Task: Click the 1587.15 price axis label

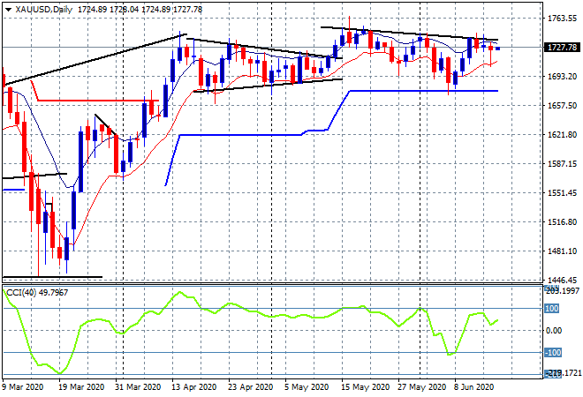Action: pyautogui.click(x=563, y=164)
